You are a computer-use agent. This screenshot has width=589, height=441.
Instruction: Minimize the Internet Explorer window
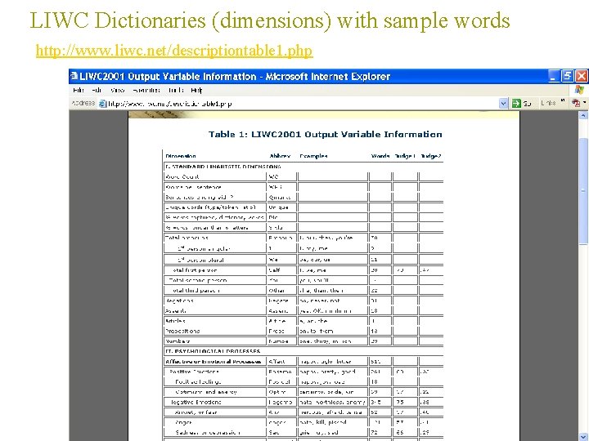click(553, 76)
